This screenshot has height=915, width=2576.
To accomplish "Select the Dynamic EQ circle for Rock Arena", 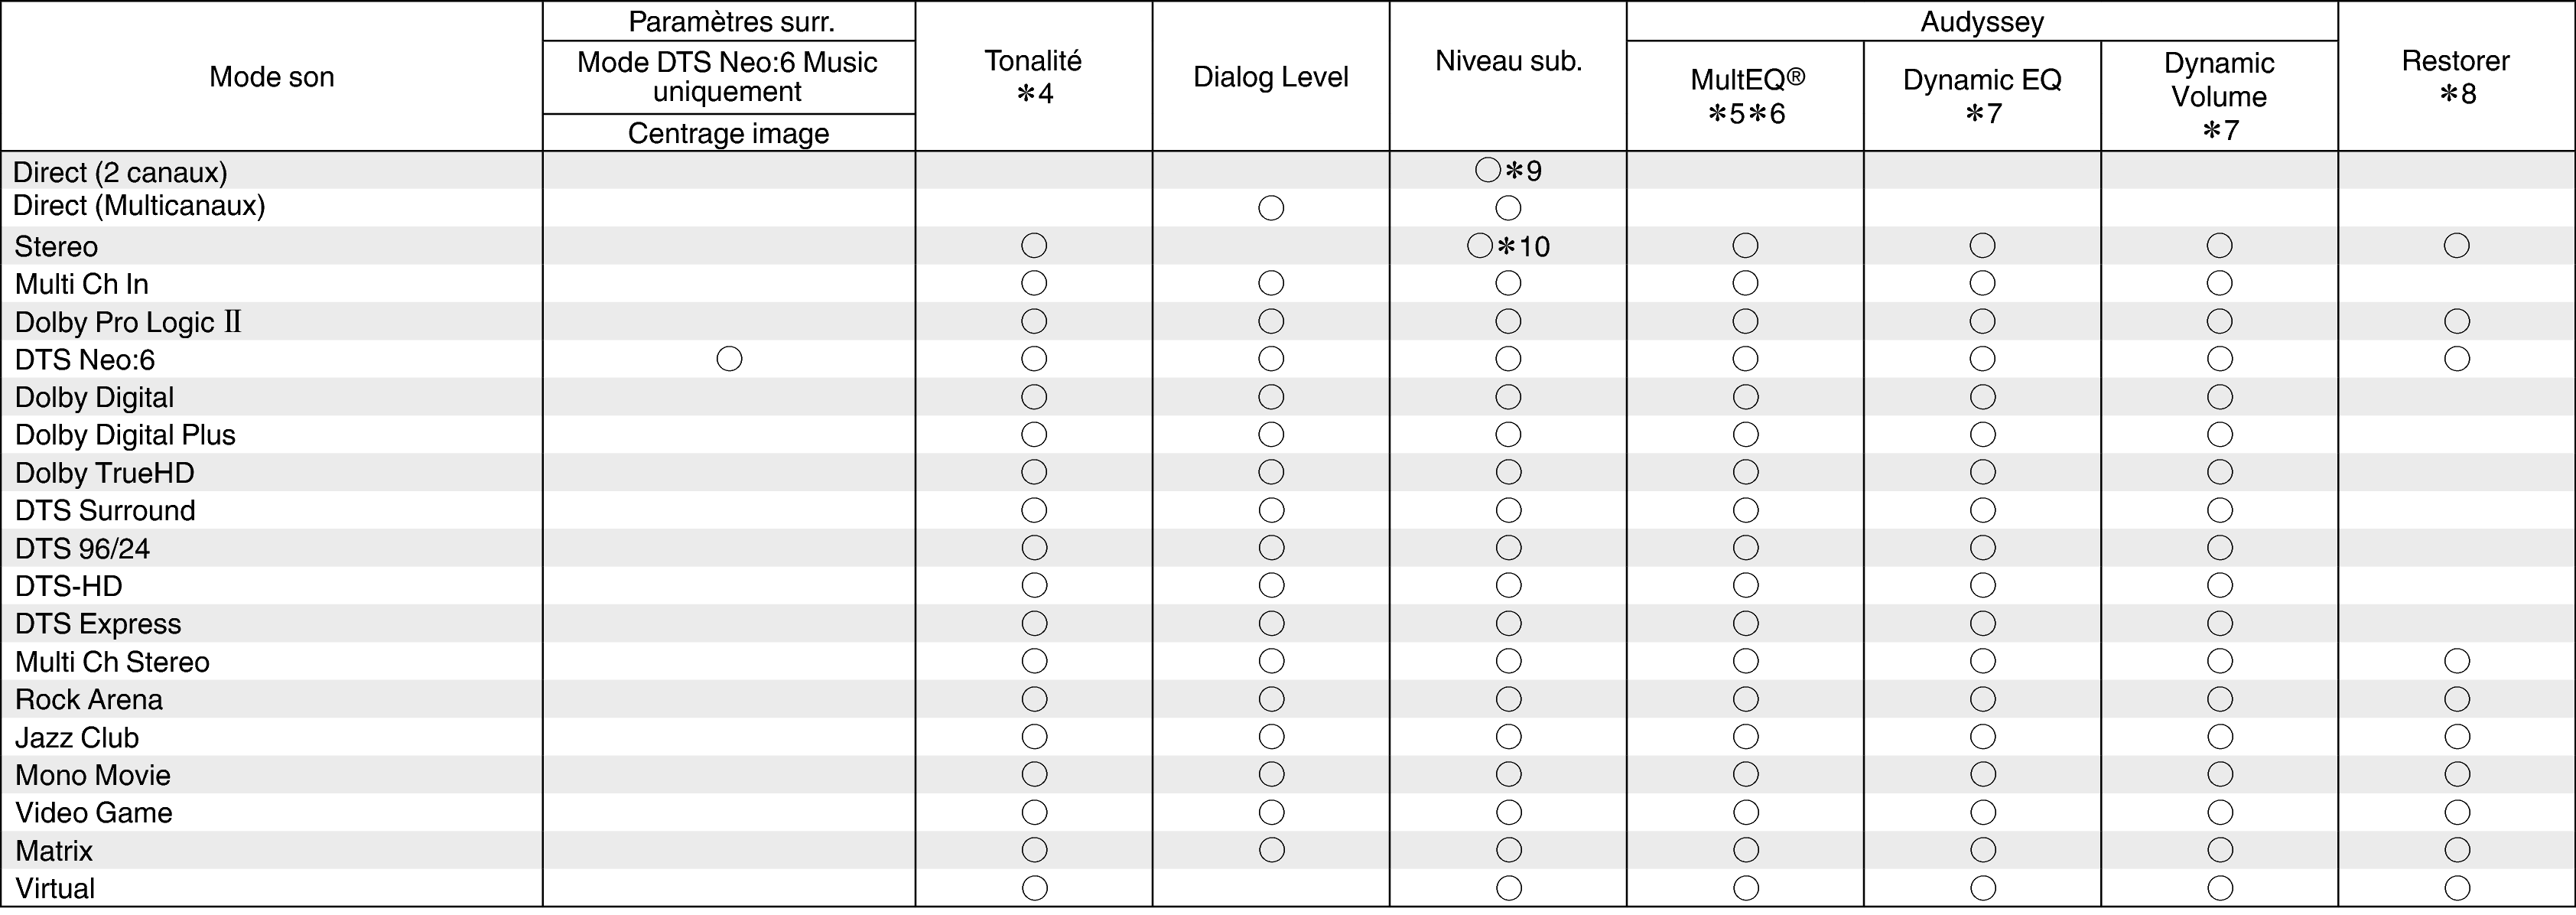I will click(1982, 699).
